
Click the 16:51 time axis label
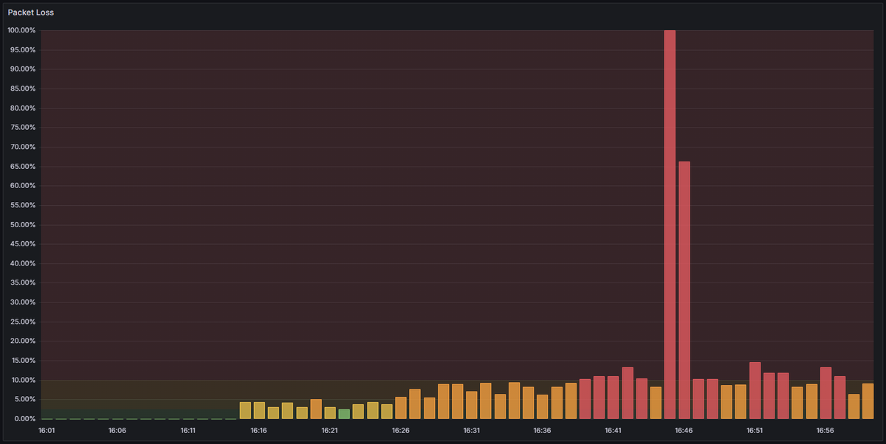tap(755, 430)
